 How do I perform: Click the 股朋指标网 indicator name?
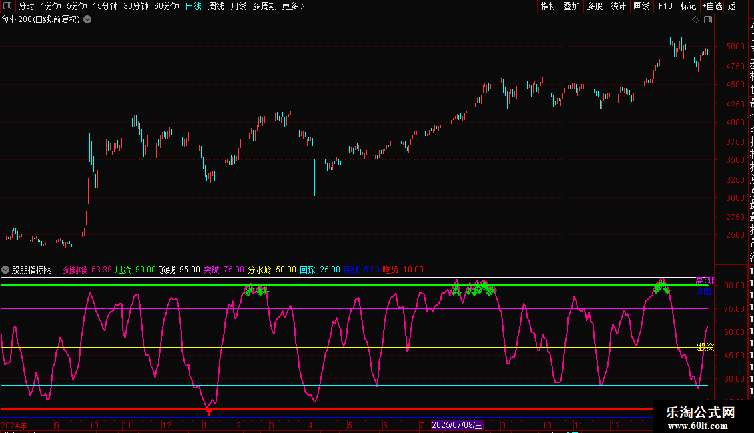(x=32, y=270)
